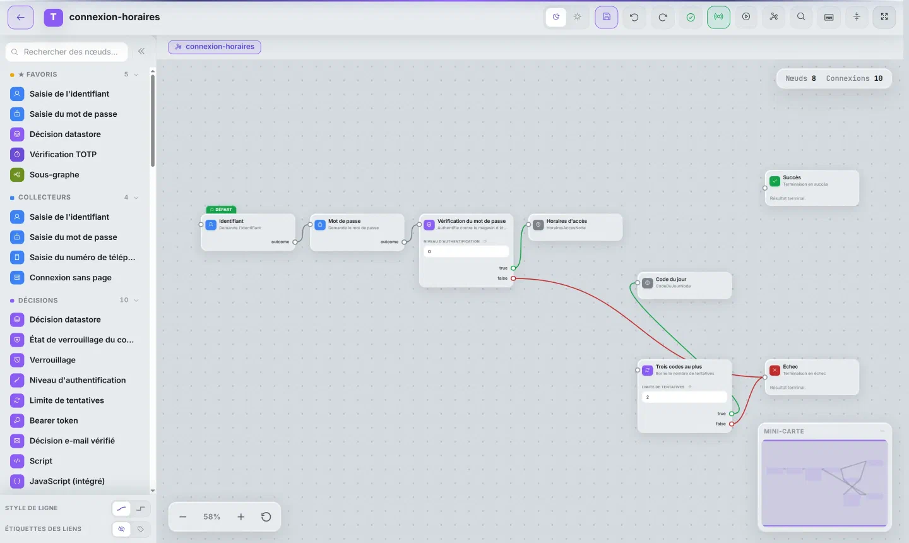909x543 pixels.
Task: Switch to dark theme mode
Action: [556, 17]
